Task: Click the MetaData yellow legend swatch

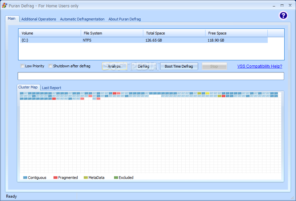Action: 86,178
